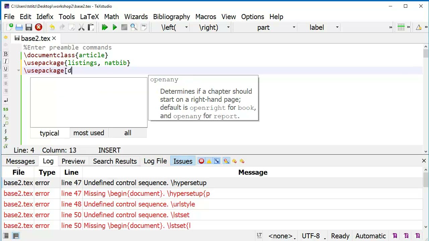Image resolution: width=429 pixels, height=241 pixels.
Task: Open the Wizards menu
Action: [136, 17]
